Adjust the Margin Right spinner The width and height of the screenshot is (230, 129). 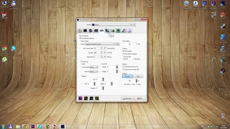tap(112, 84)
